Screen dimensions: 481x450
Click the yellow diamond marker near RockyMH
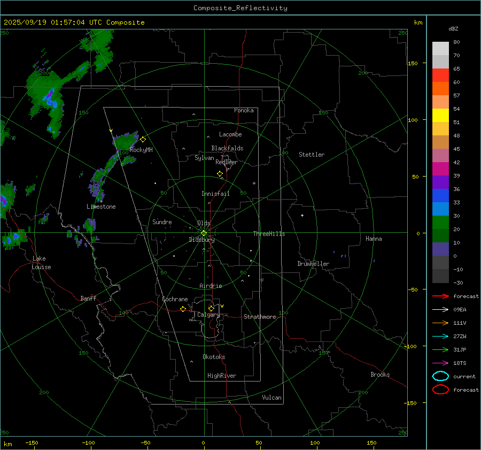143,139
